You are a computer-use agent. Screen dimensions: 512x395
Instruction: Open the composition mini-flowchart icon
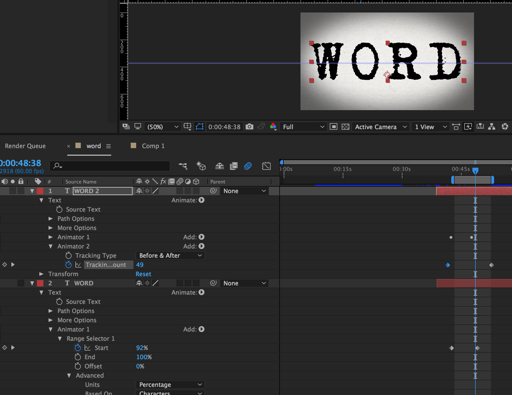(183, 166)
